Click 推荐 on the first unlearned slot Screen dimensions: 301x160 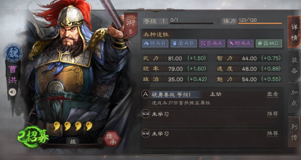[273, 114]
